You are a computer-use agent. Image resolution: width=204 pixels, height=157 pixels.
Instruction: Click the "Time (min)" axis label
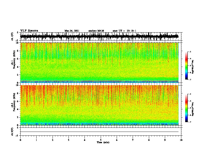(103, 142)
